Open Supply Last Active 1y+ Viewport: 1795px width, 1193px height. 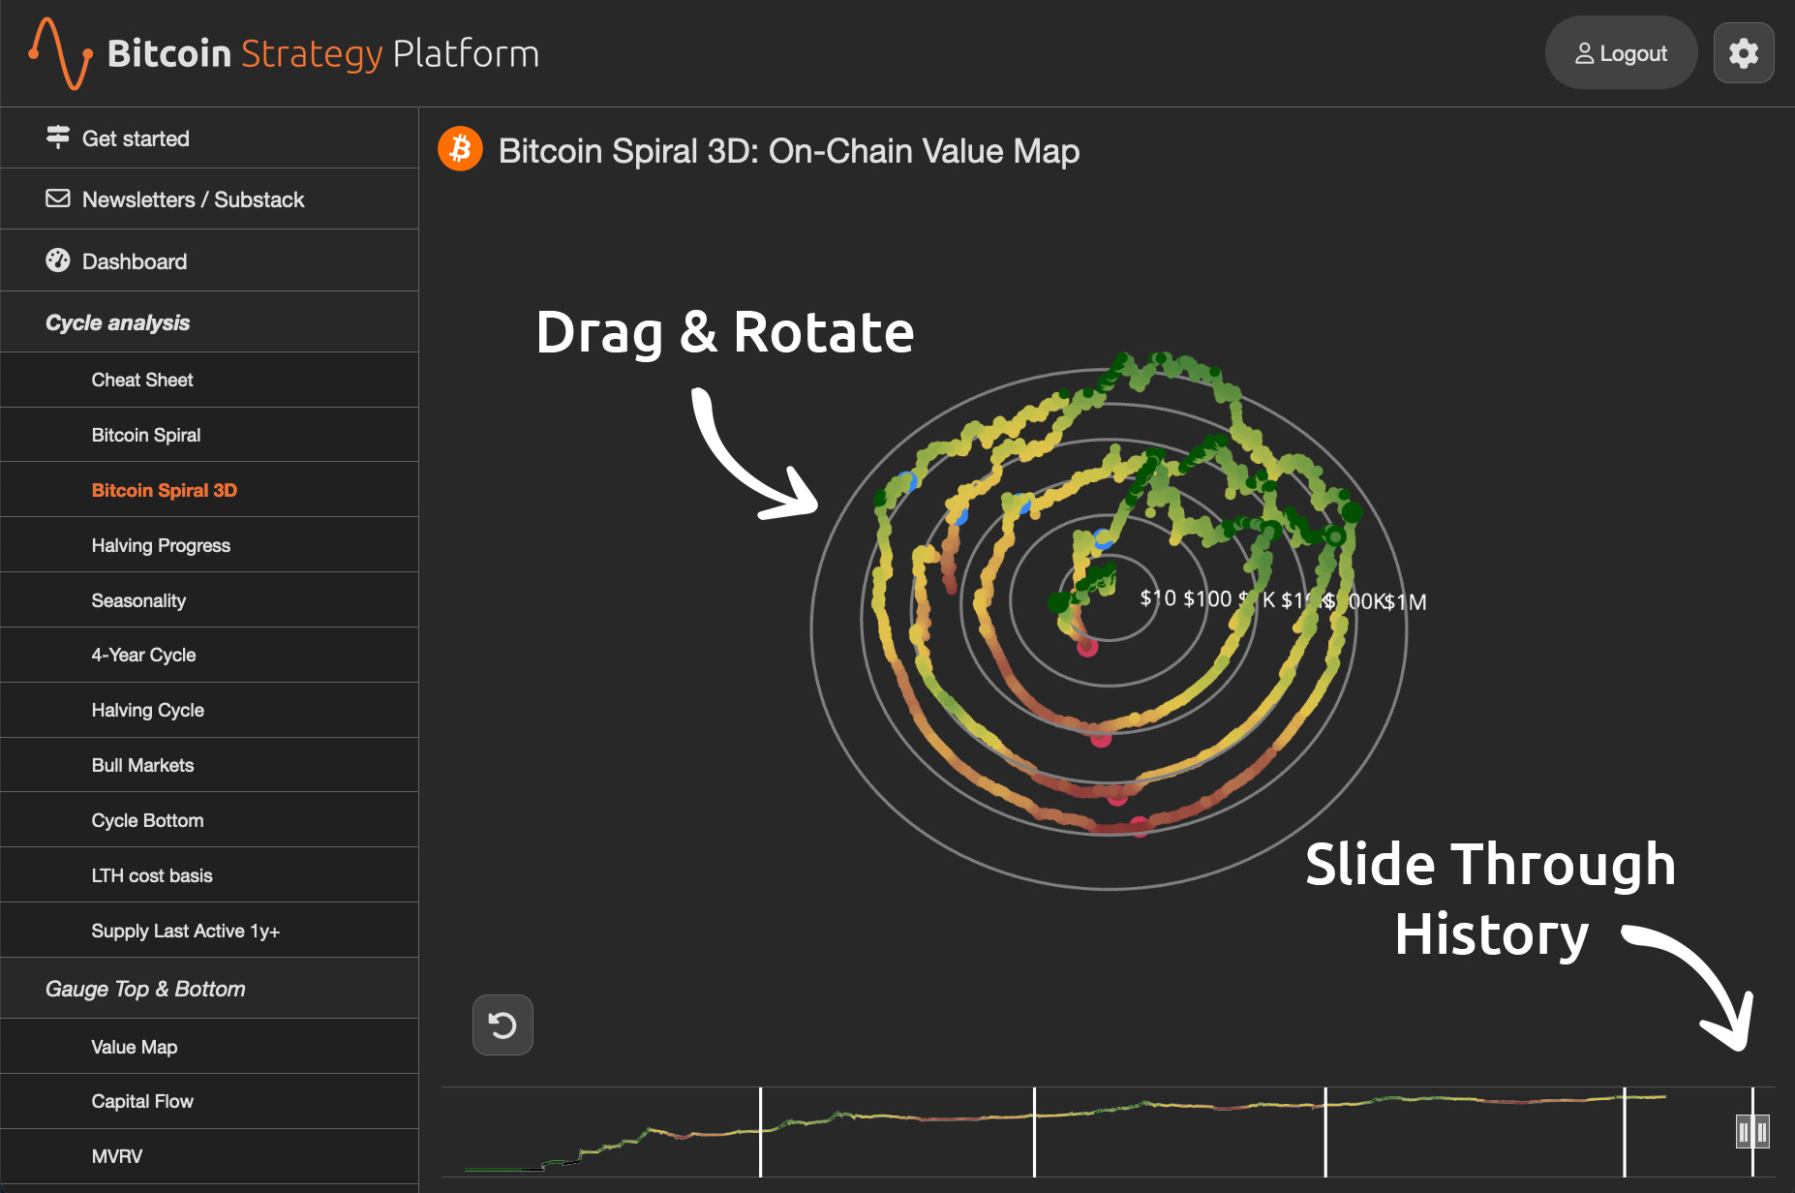point(209,931)
